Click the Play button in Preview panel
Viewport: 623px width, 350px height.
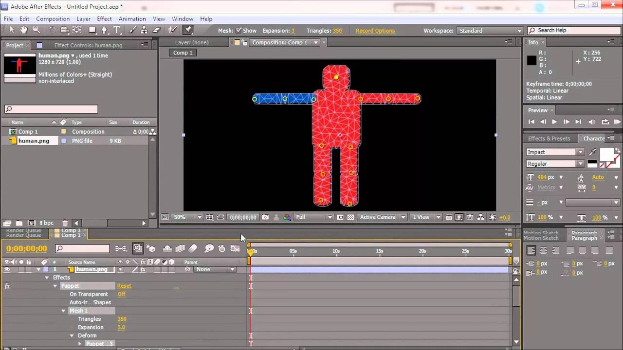(554, 122)
